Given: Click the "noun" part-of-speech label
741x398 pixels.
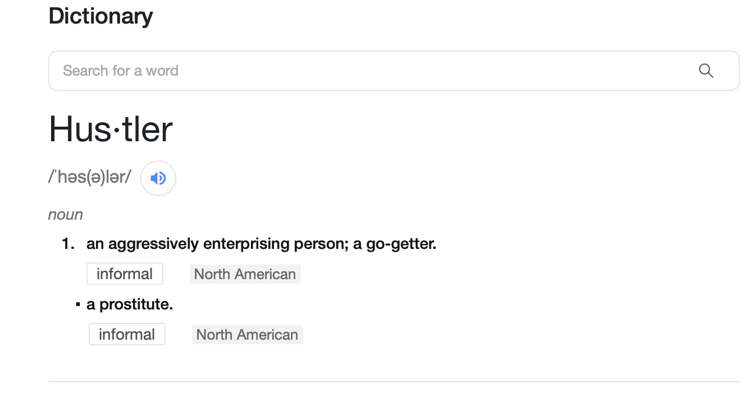Looking at the screenshot, I should point(66,215).
